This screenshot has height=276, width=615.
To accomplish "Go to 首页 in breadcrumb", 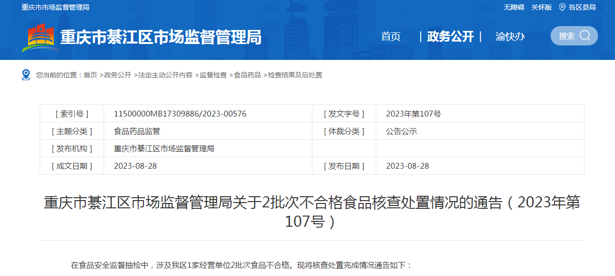I will [90, 75].
